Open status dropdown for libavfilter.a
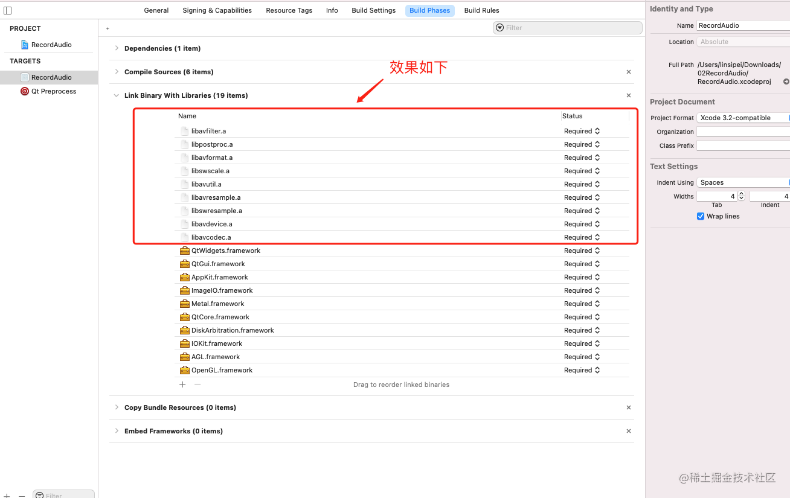 click(582, 131)
